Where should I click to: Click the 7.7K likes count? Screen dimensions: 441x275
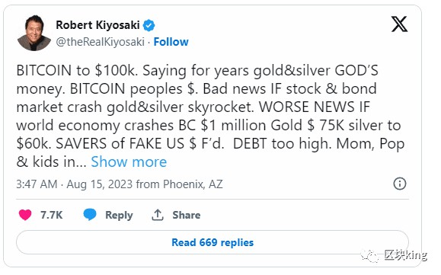point(52,215)
